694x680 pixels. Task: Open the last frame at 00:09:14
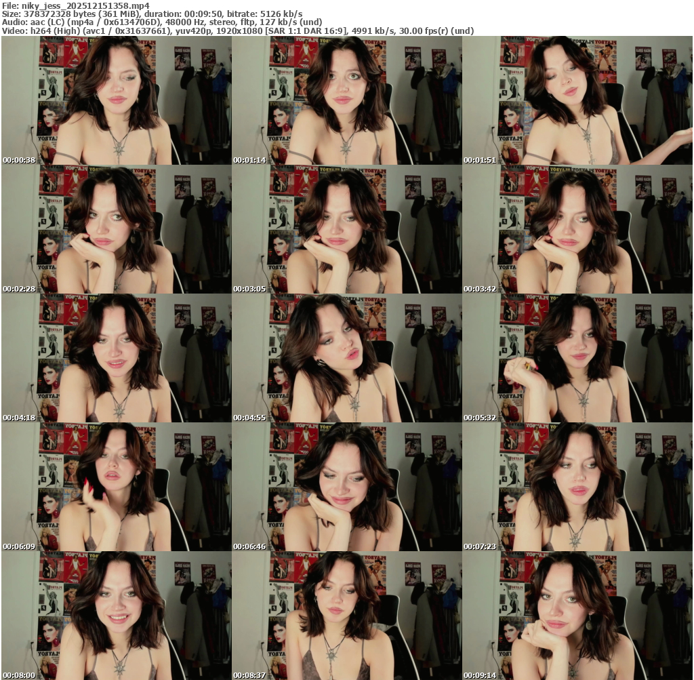coord(577,616)
